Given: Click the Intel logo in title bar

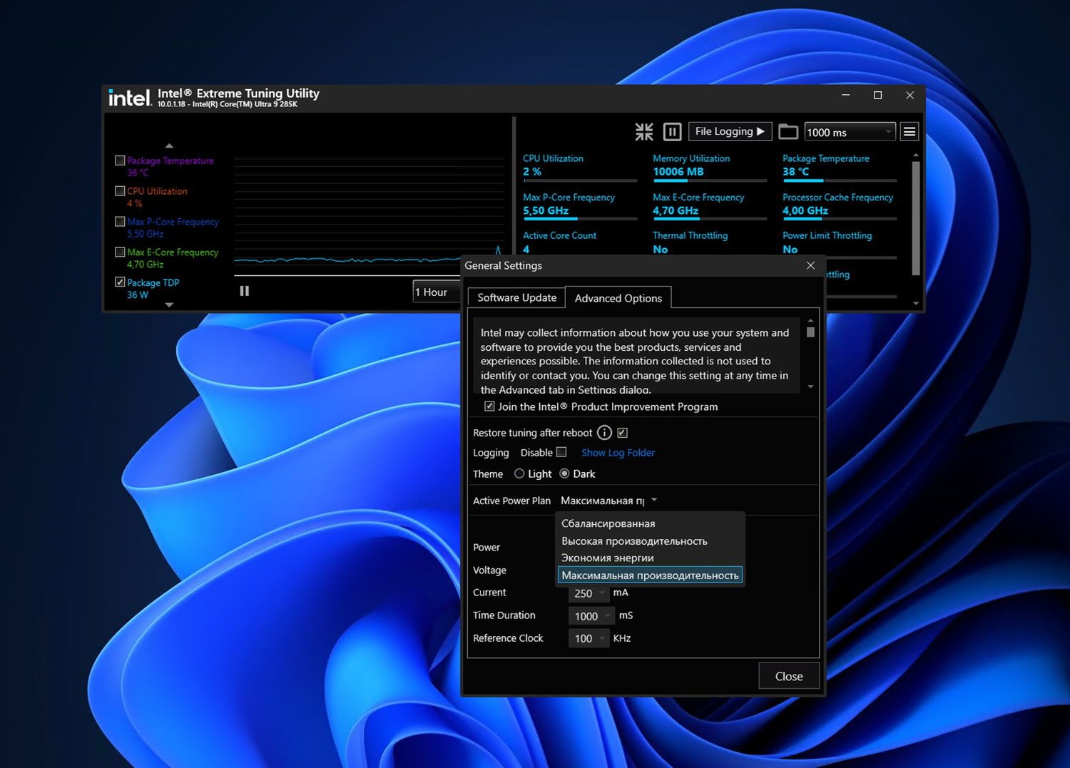Looking at the screenshot, I should click(130, 98).
